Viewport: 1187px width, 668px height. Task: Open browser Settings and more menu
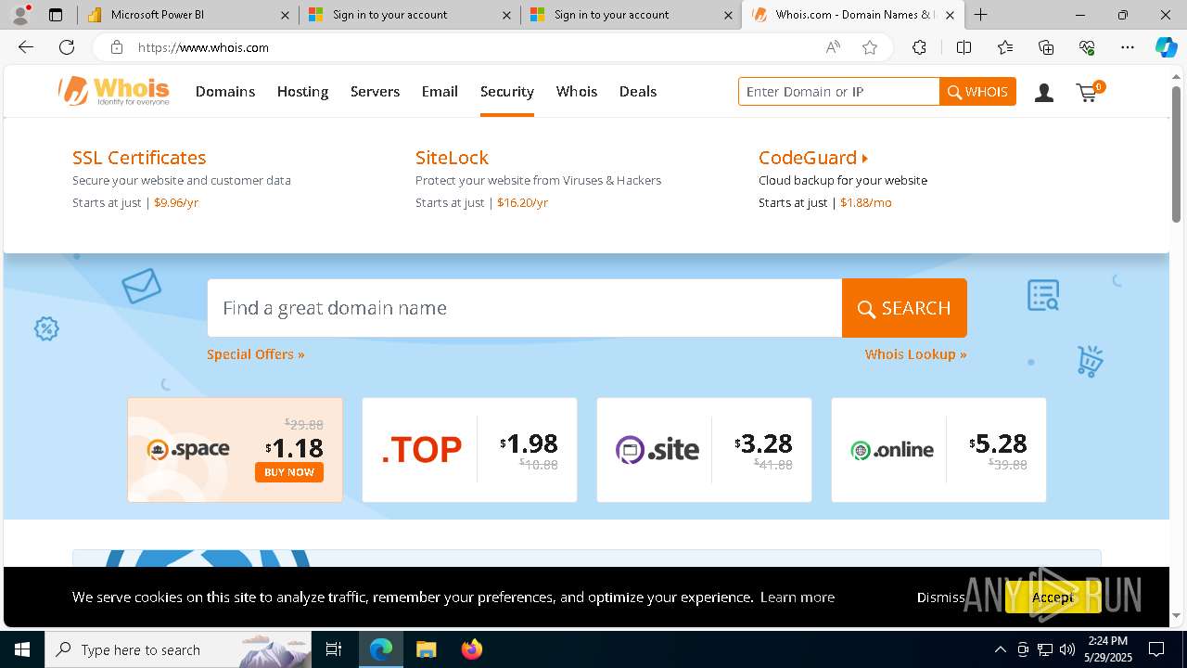pos(1128,47)
